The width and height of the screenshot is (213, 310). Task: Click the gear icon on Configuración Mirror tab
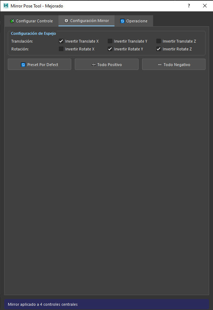(x=66, y=21)
